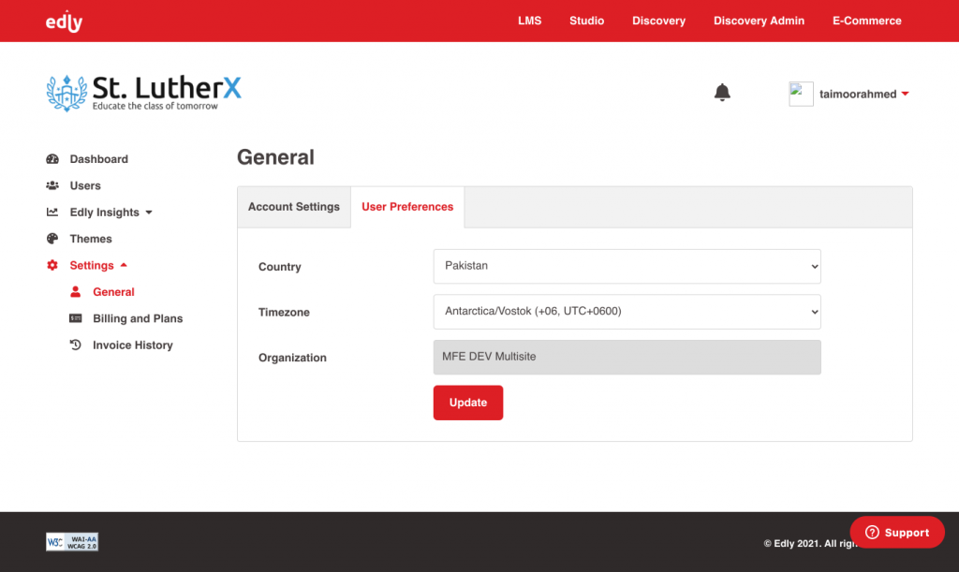Click the Edly Insights sidebar label
Screen dimensions: 959x572
(x=105, y=213)
